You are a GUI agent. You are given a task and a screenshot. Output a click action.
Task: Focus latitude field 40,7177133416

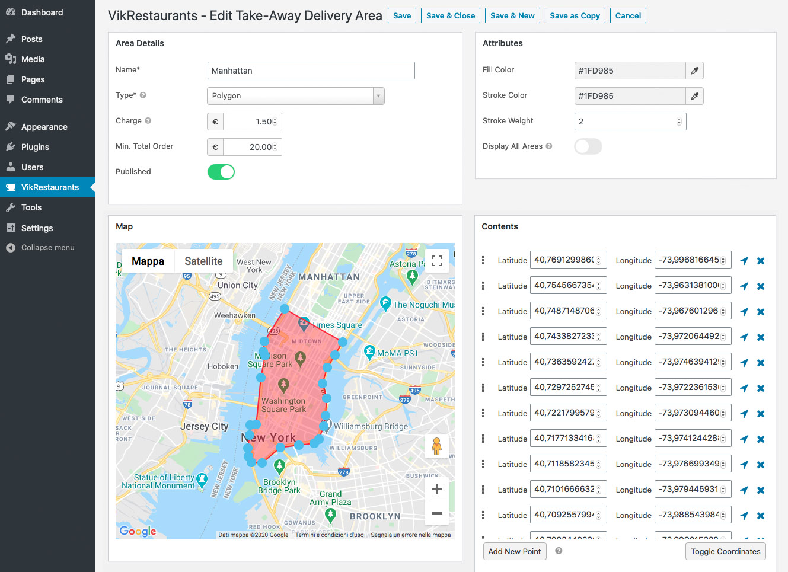pyautogui.click(x=569, y=439)
